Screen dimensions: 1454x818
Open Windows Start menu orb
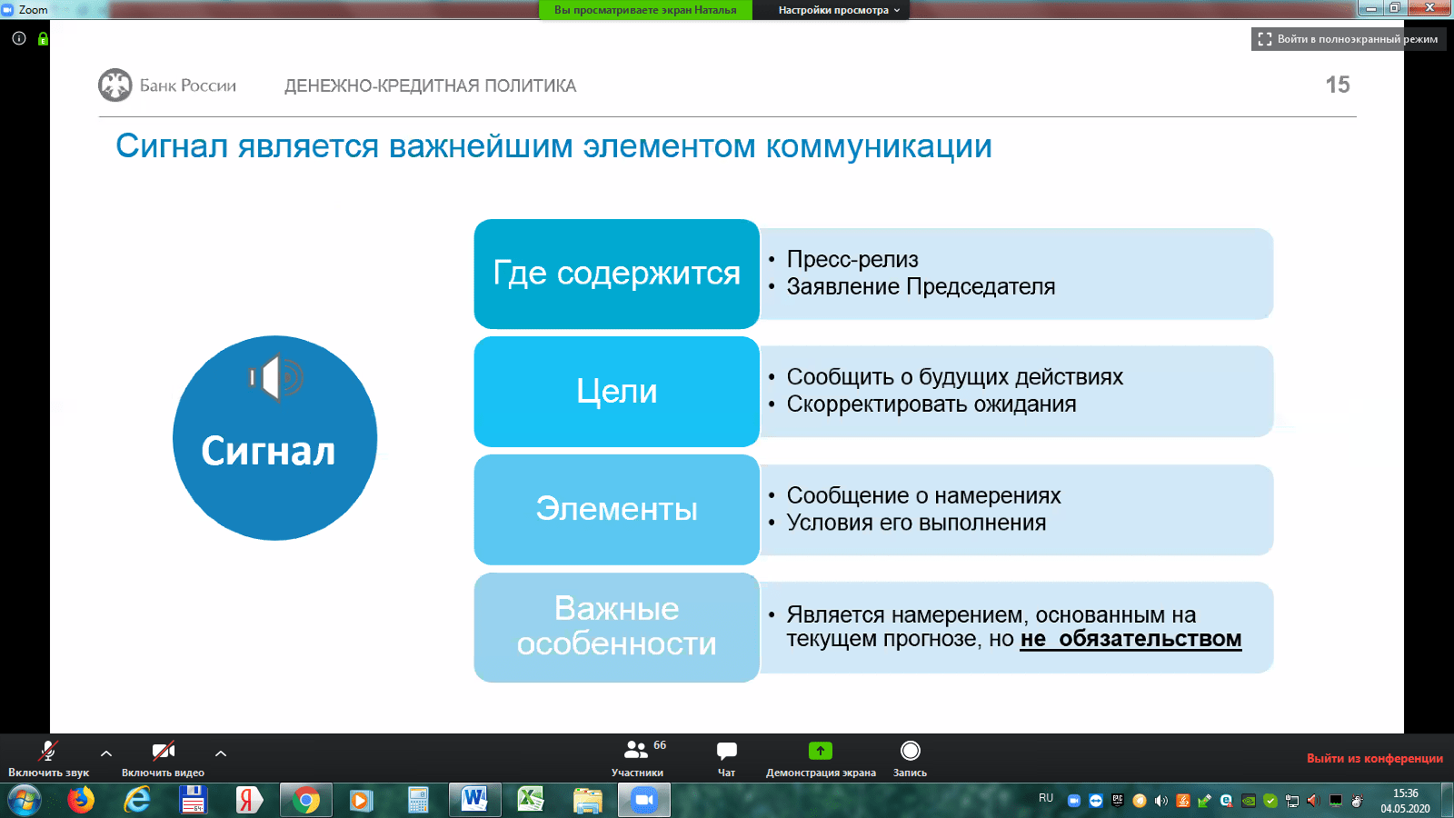point(25,800)
